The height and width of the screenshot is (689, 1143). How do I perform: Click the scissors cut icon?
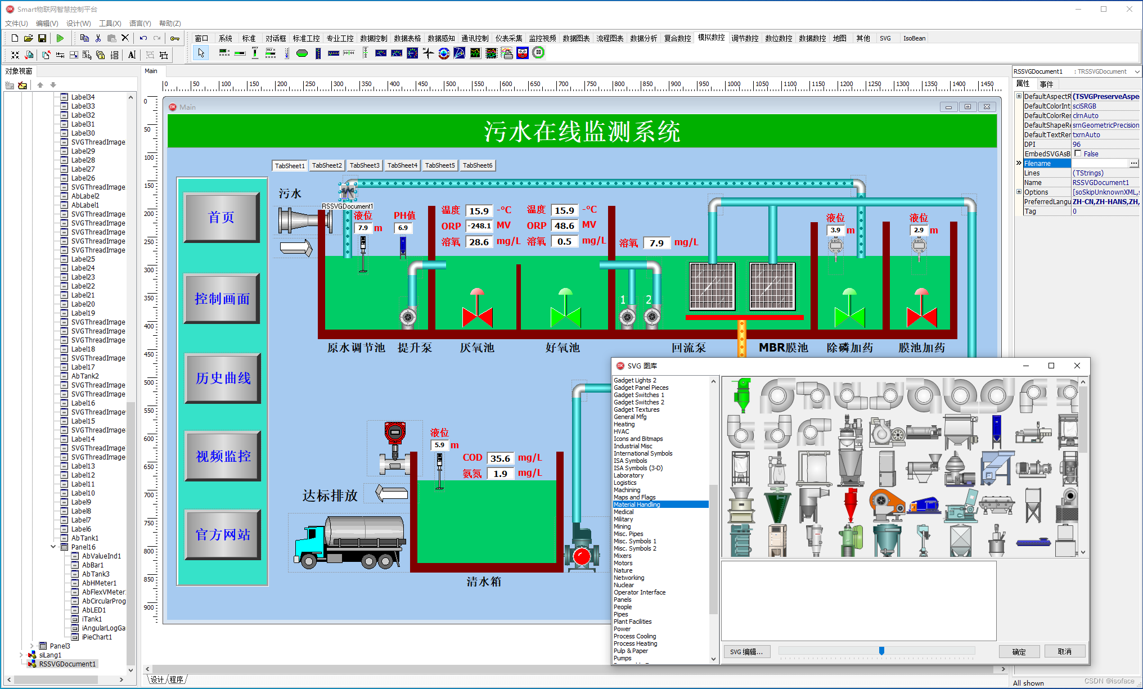click(x=98, y=38)
